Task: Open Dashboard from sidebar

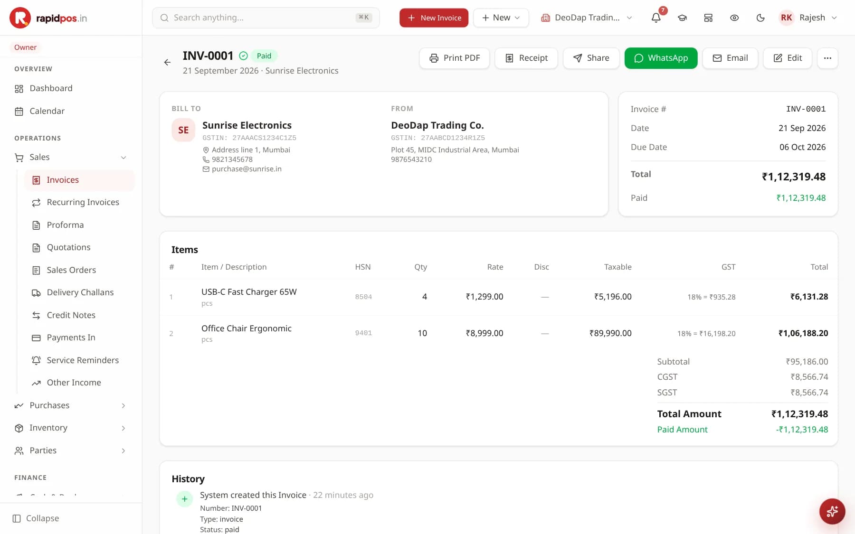Action: pyautogui.click(x=71, y=88)
